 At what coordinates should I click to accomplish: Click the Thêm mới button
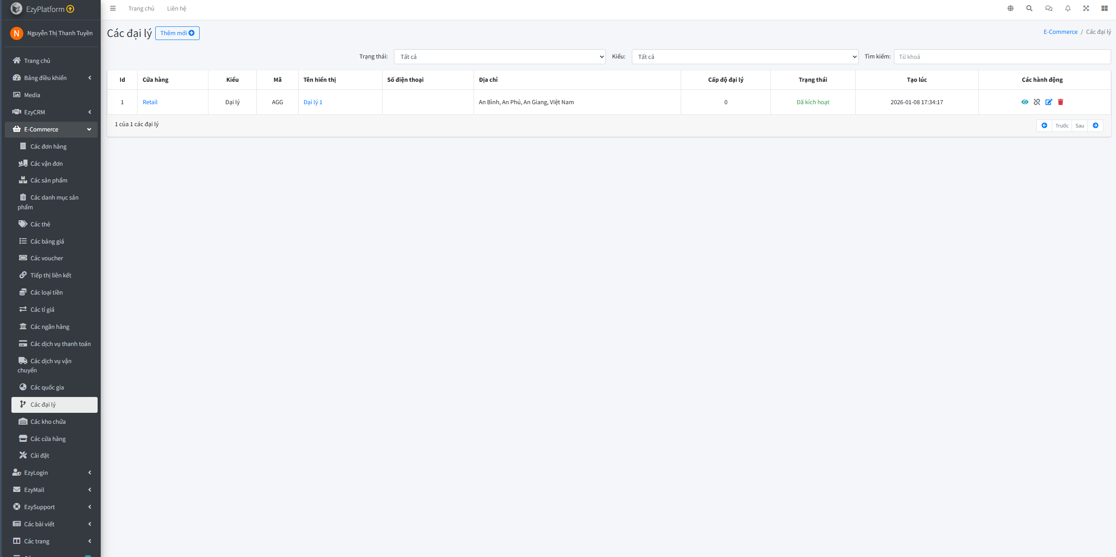[x=177, y=33]
